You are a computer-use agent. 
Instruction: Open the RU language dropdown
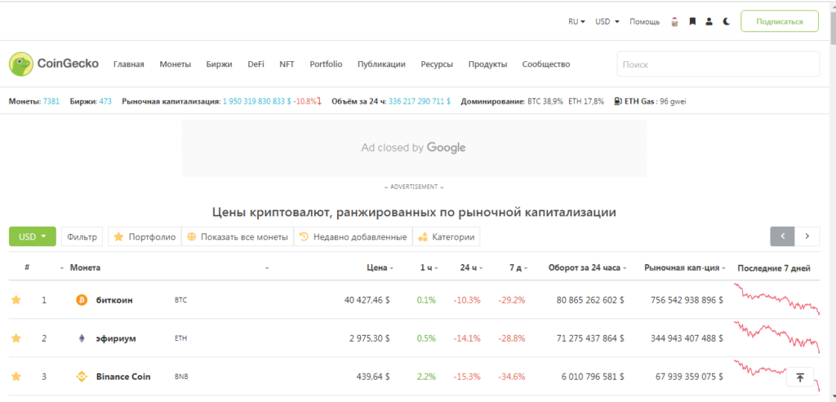click(577, 22)
